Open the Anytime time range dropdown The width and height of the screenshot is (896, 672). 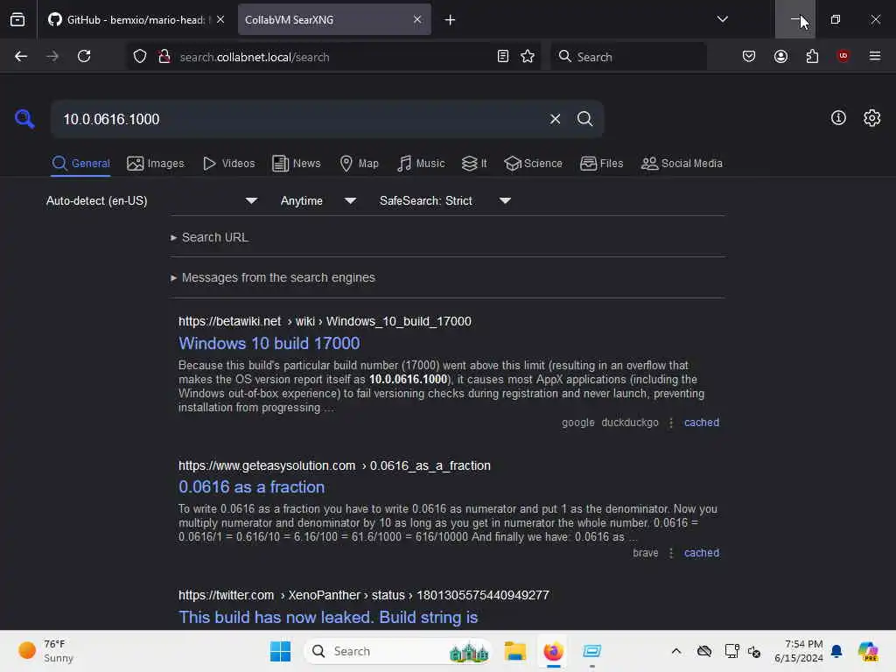tap(318, 200)
